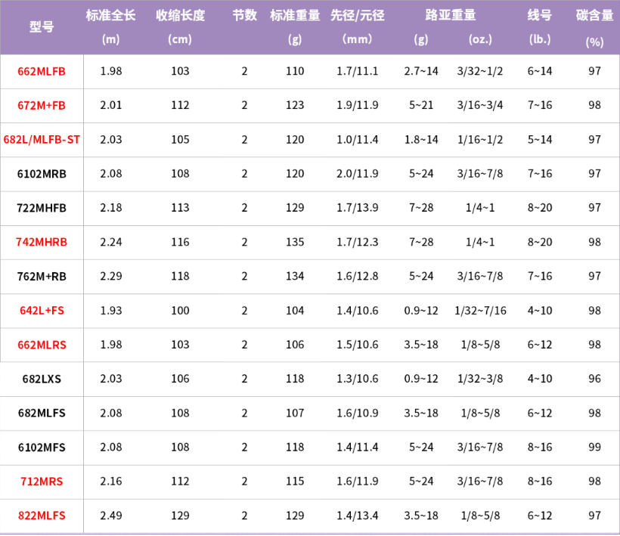The image size is (620, 536).
Task: Select the 642L+FS model name
Action: click(x=42, y=311)
